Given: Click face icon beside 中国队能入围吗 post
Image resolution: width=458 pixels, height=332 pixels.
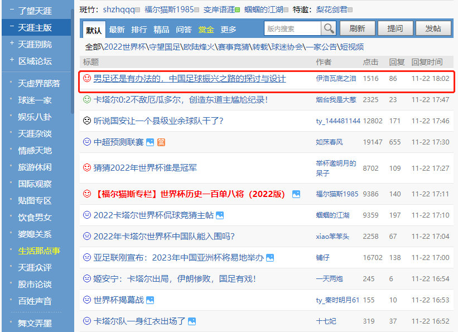Looking at the screenshot, I should tap(87, 236).
